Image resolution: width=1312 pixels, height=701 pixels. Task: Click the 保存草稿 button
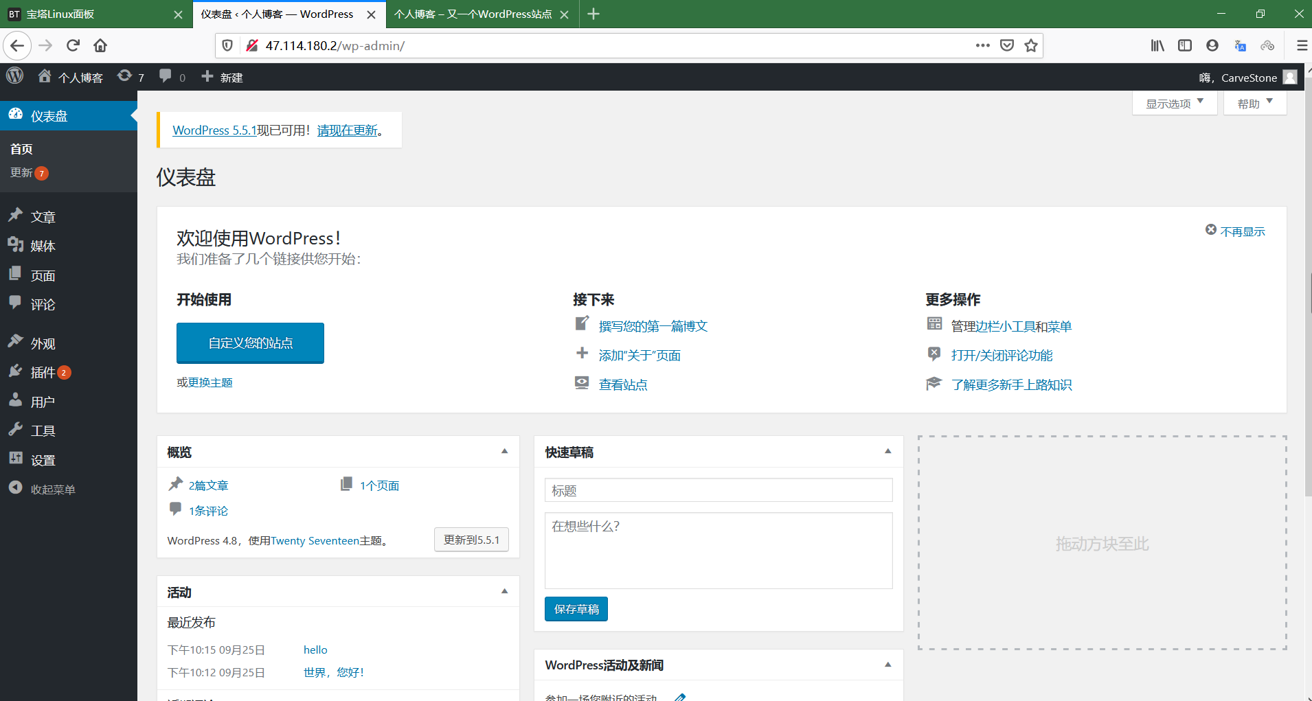click(576, 609)
